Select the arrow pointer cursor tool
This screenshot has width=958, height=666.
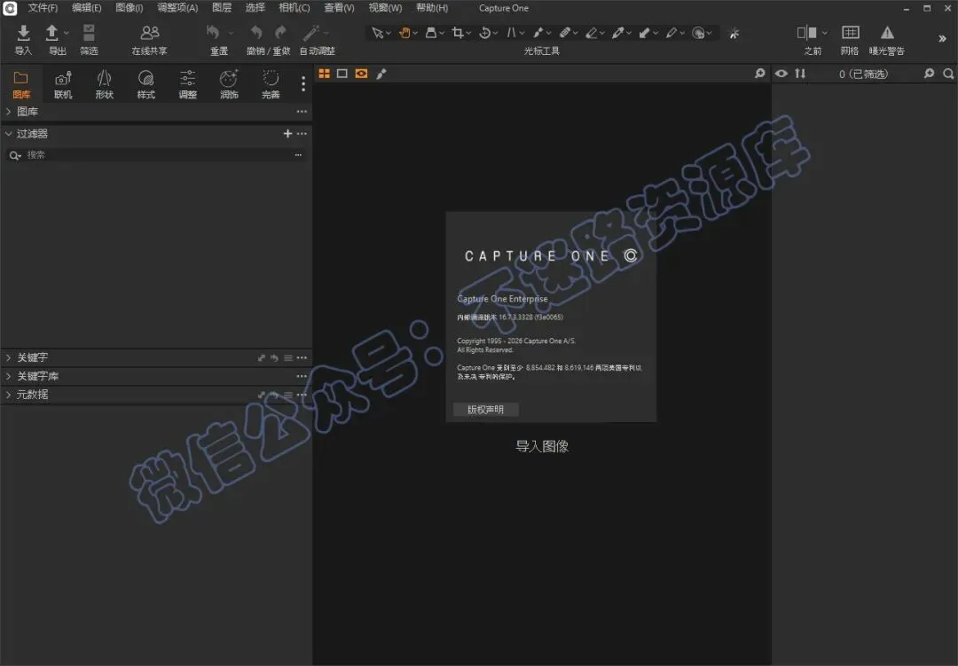point(378,33)
